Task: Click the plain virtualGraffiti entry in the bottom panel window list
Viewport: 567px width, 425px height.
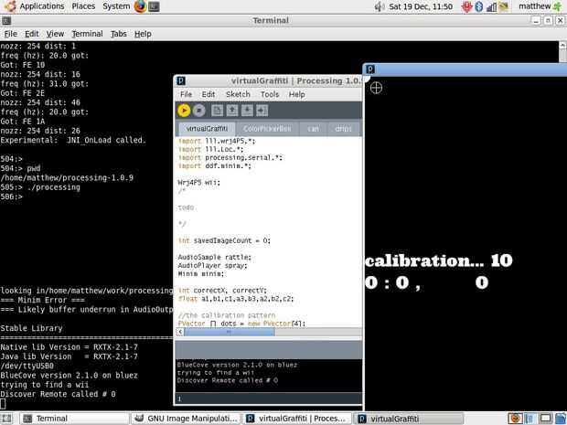Action: (x=408, y=419)
